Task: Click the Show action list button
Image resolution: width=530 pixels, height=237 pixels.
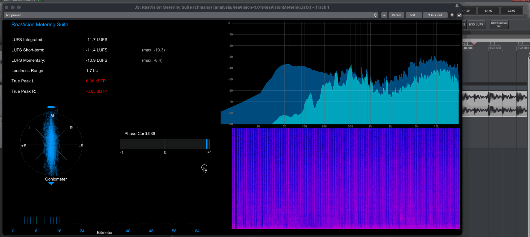Action: click(x=499, y=25)
